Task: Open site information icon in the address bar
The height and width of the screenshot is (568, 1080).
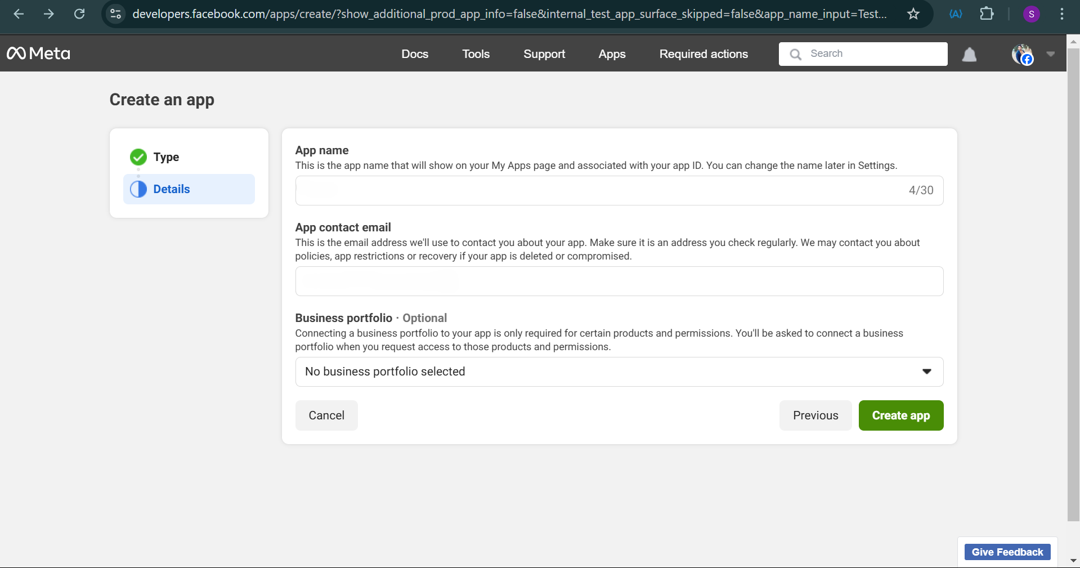Action: point(115,14)
